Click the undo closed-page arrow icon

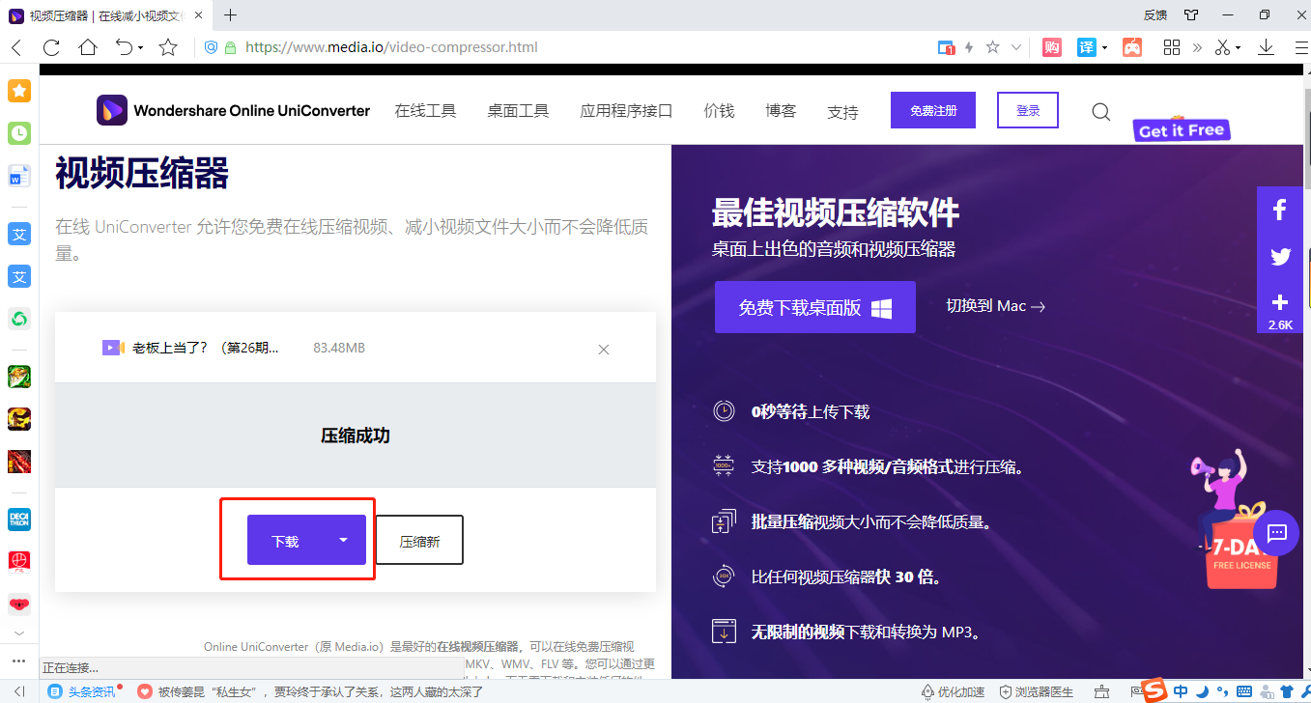pos(124,47)
